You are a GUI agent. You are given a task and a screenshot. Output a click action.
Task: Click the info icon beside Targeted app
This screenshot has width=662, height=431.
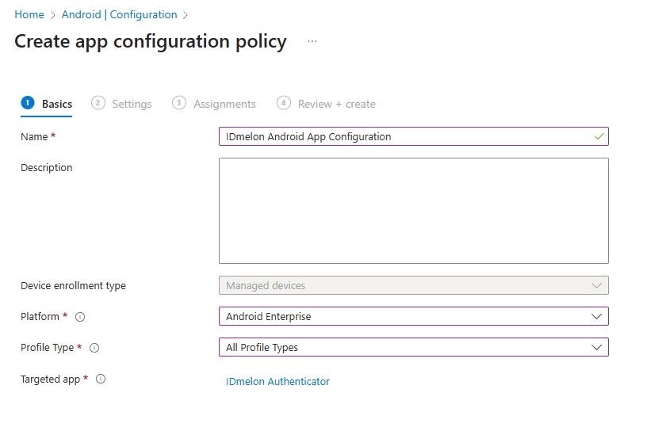[101, 380]
